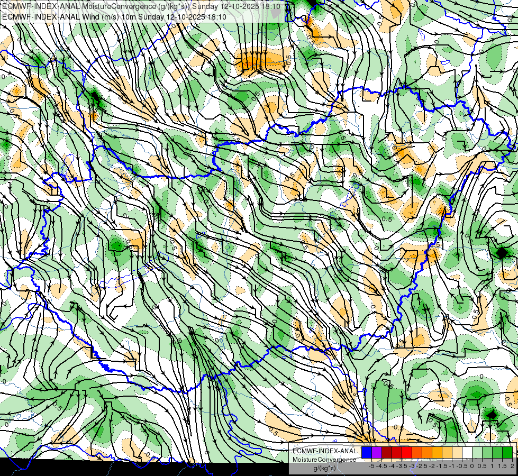Click the Wind (m/s) 10m title line

tap(114, 17)
